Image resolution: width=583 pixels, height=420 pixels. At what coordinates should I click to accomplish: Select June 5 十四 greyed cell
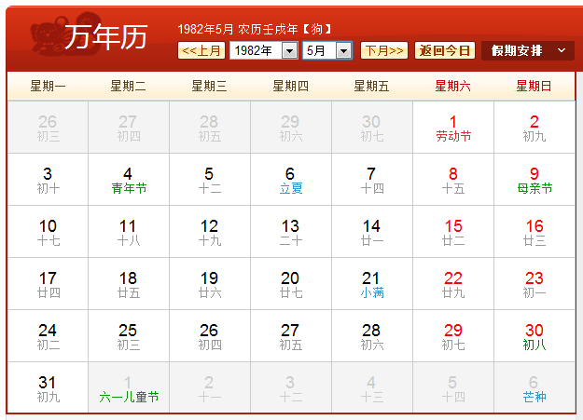(453, 387)
